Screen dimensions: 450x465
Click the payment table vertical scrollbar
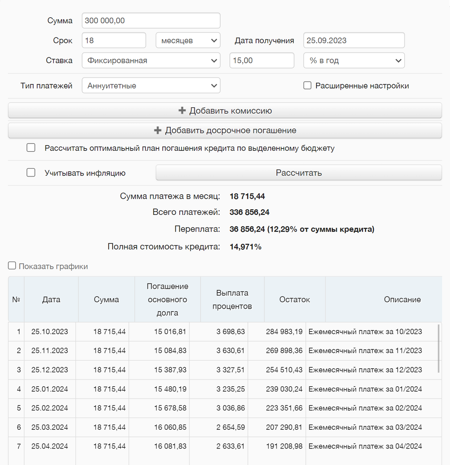coord(438,349)
